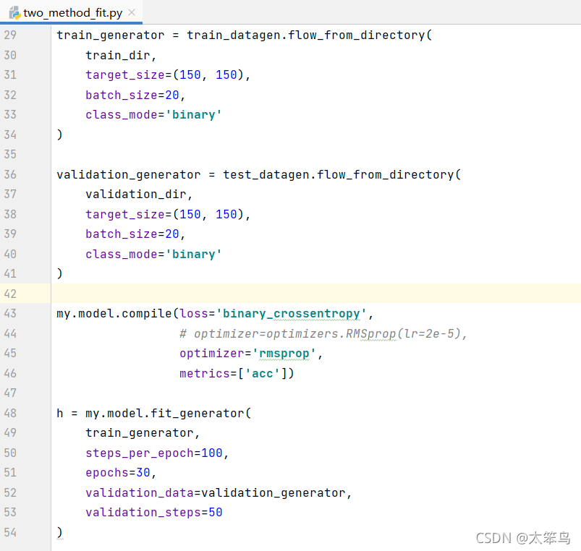Click 'class_mode='binary'' on line 33
The image size is (581, 551).
coord(153,115)
